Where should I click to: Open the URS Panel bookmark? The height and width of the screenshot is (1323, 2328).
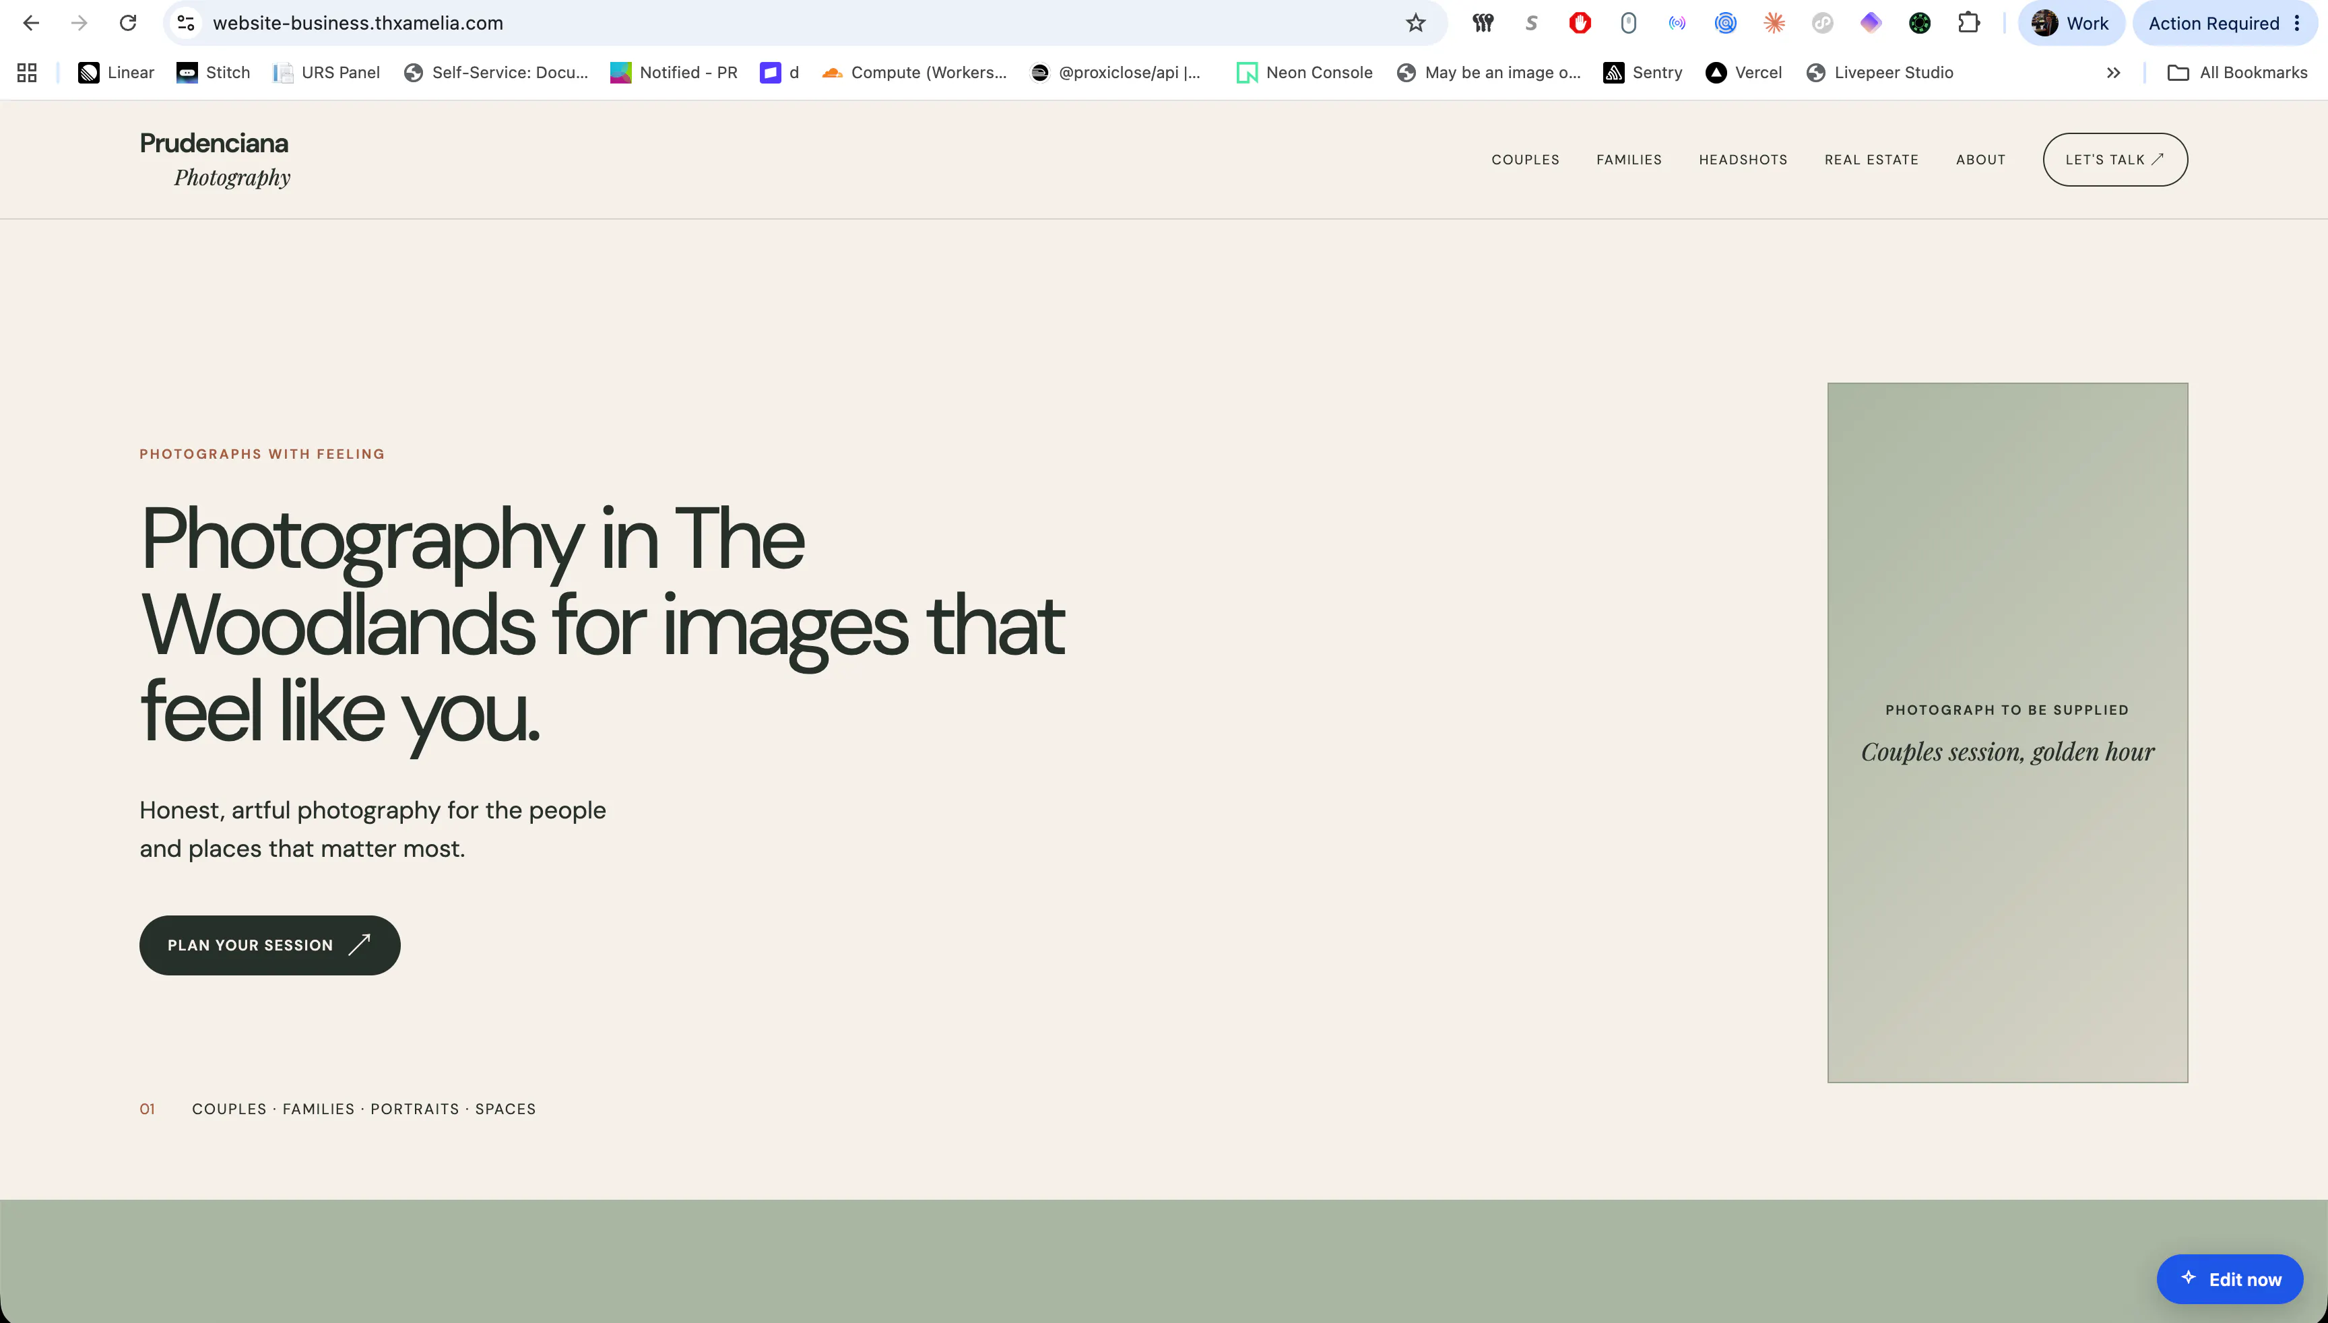326,73
